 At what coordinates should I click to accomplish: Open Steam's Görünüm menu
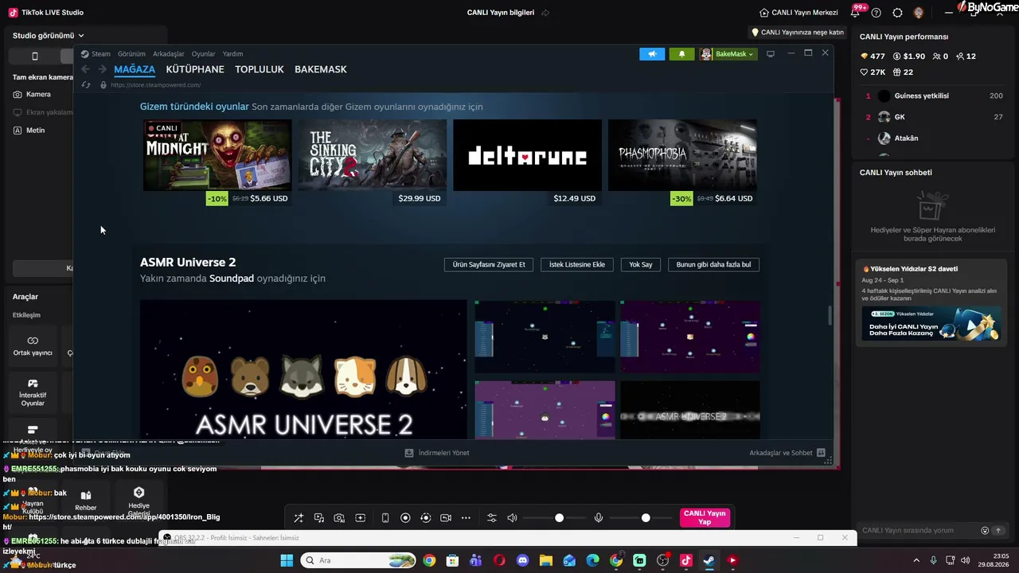(x=131, y=54)
